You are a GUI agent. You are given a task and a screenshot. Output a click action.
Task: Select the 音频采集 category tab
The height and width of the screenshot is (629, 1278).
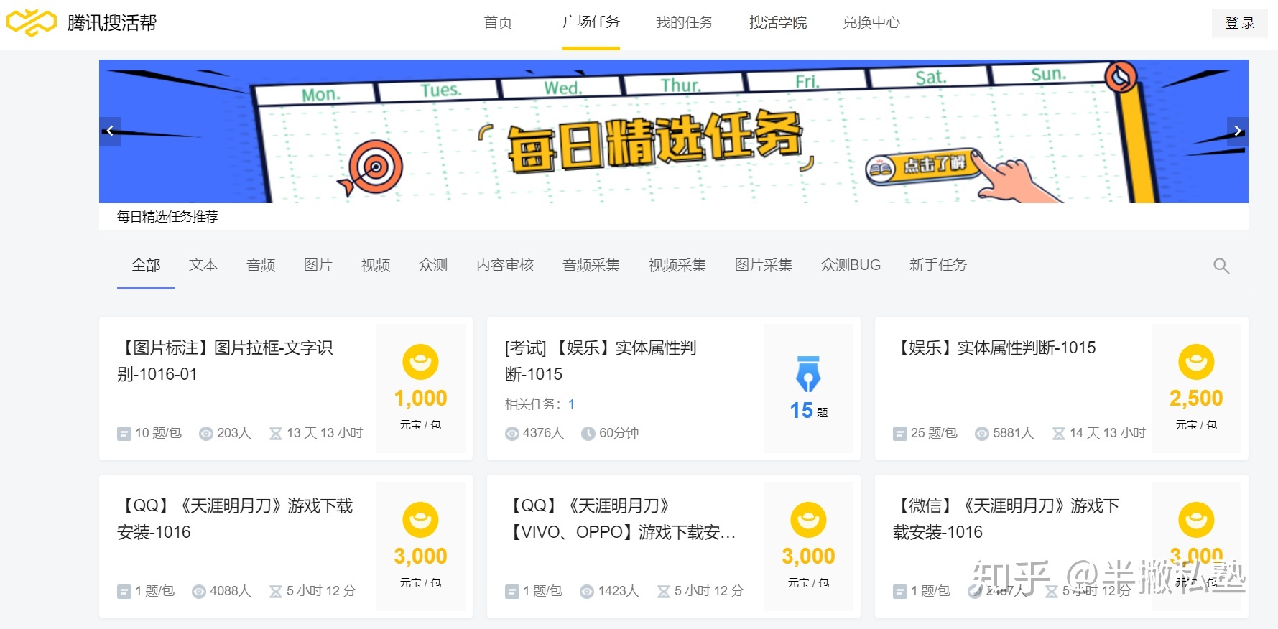(591, 265)
